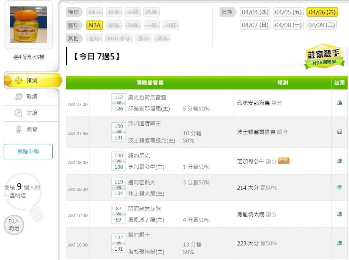Click the 國際盤賽事 column header
The image size is (349, 260).
pyautogui.click(x=150, y=83)
